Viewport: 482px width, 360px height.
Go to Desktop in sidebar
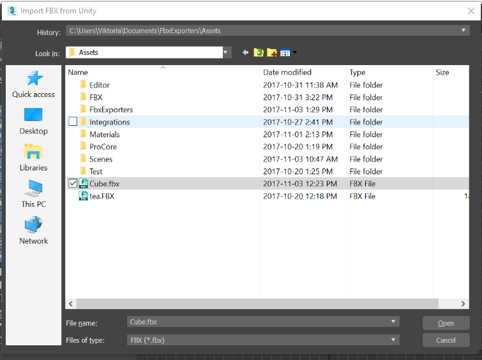click(33, 121)
